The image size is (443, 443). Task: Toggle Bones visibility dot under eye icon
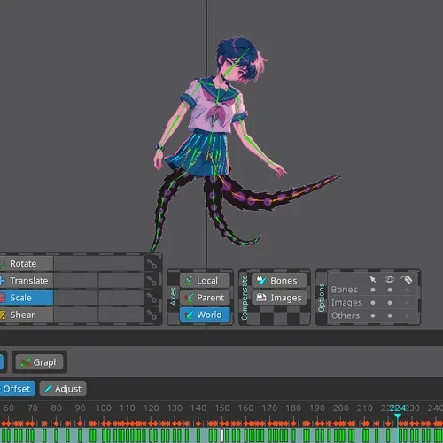click(x=390, y=290)
